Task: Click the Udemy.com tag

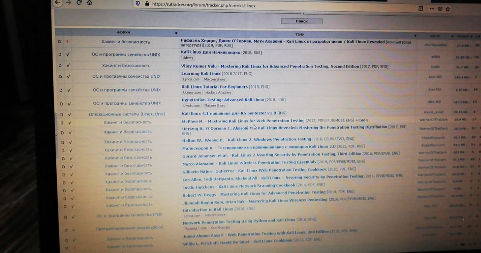Action: 192,92
